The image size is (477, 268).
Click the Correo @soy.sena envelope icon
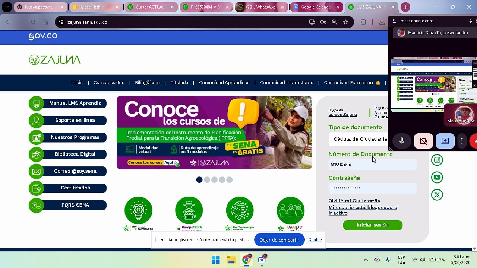[x=36, y=172]
